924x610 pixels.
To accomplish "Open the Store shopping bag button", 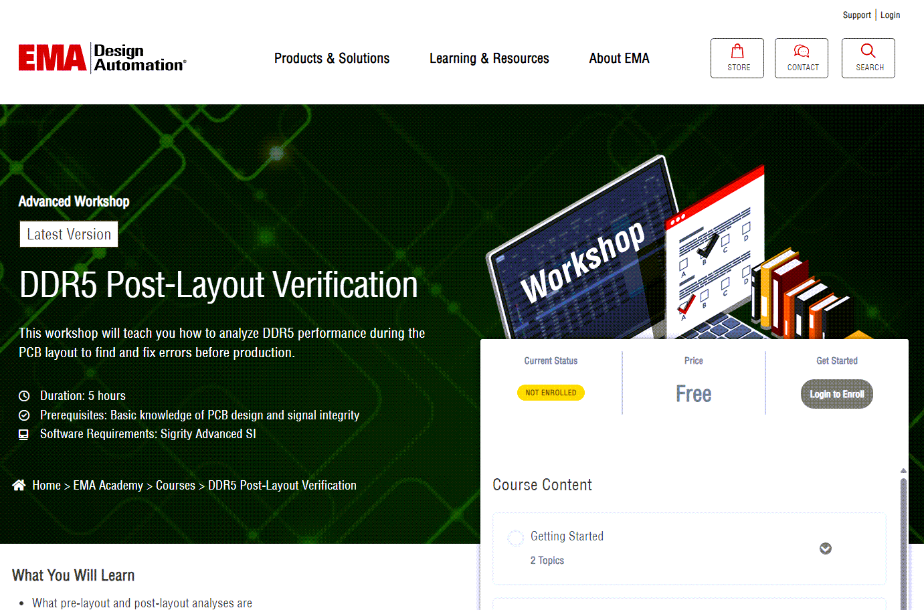I will pyautogui.click(x=737, y=58).
